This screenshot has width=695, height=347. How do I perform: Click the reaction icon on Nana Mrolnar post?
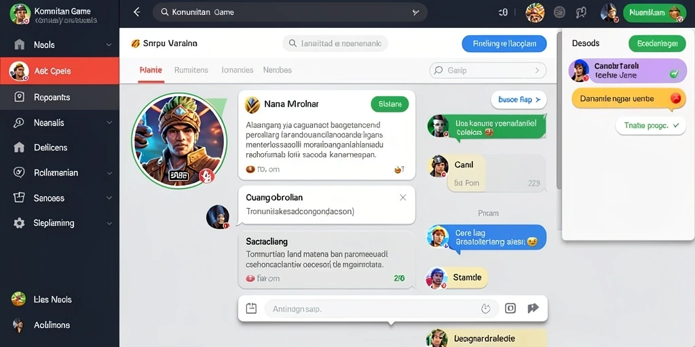pos(399,169)
